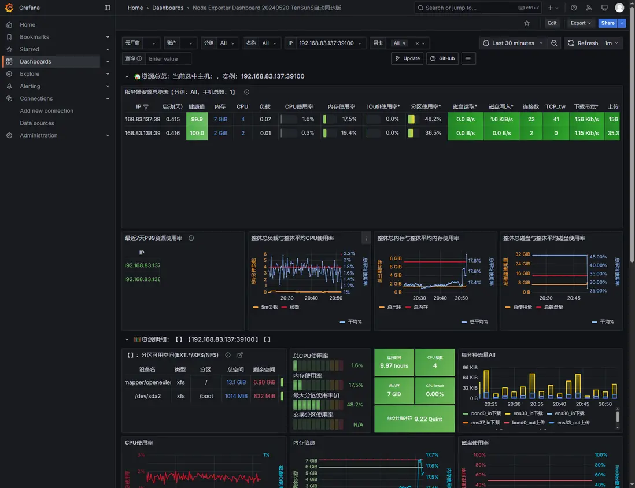Screen dimensions: 635x488
Task: Collapse the 资源总览 row section
Action: coord(127,76)
